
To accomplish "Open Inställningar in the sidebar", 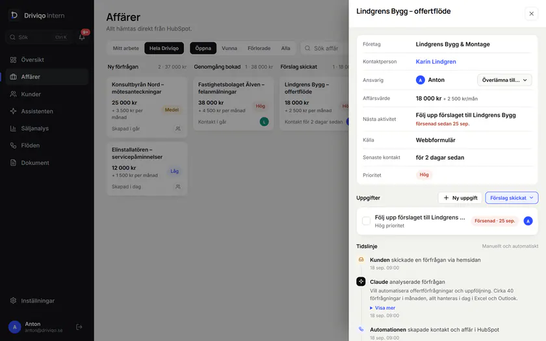I will click(45, 301).
